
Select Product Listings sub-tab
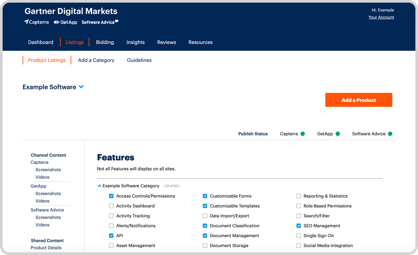tap(46, 60)
